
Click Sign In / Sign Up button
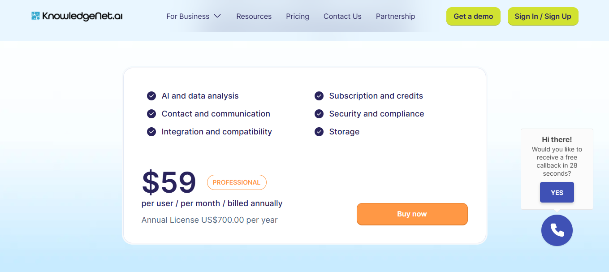543,16
